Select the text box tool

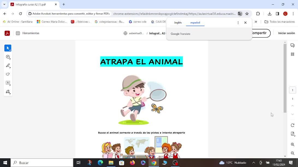[8, 83]
